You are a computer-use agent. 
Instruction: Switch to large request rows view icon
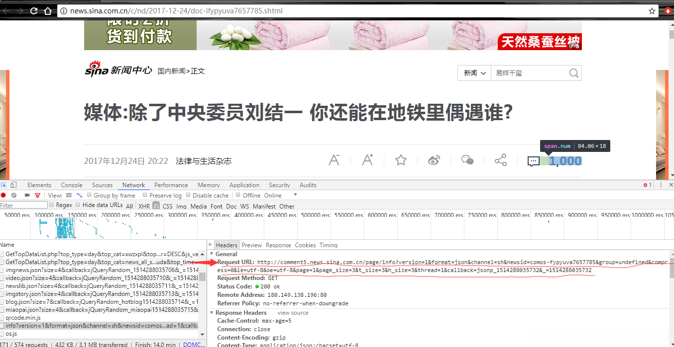click(x=69, y=195)
